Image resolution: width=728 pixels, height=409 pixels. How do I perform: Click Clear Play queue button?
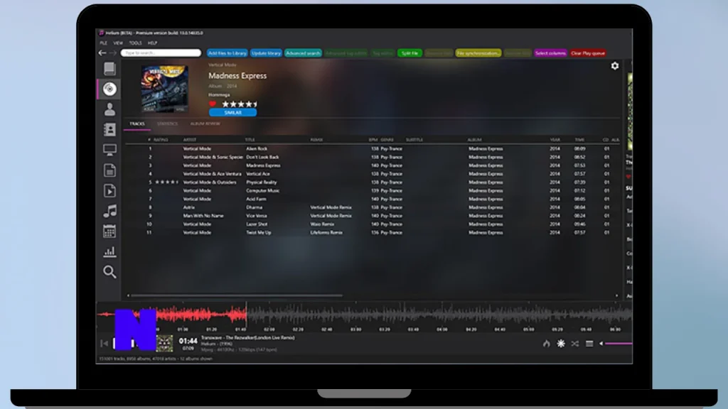point(588,53)
